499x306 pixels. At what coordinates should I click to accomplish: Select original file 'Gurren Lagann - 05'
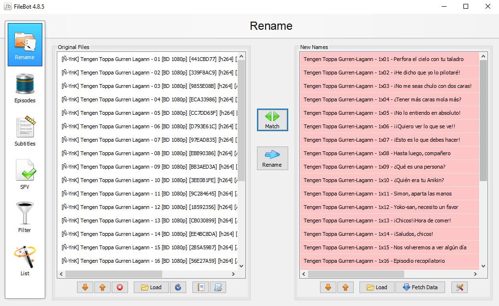coord(147,113)
